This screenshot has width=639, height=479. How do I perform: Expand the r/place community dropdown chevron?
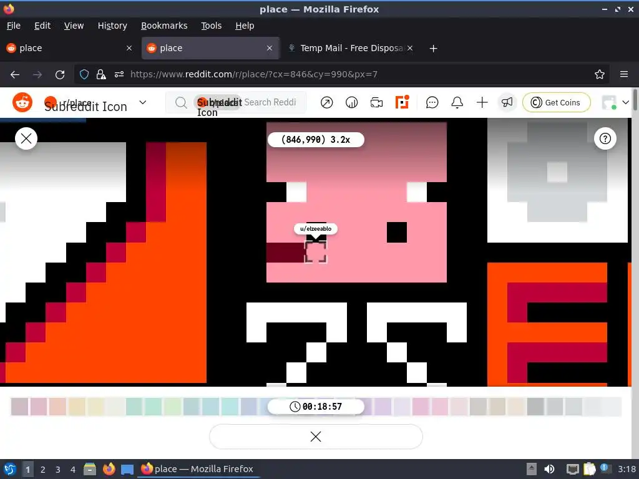coord(143,102)
